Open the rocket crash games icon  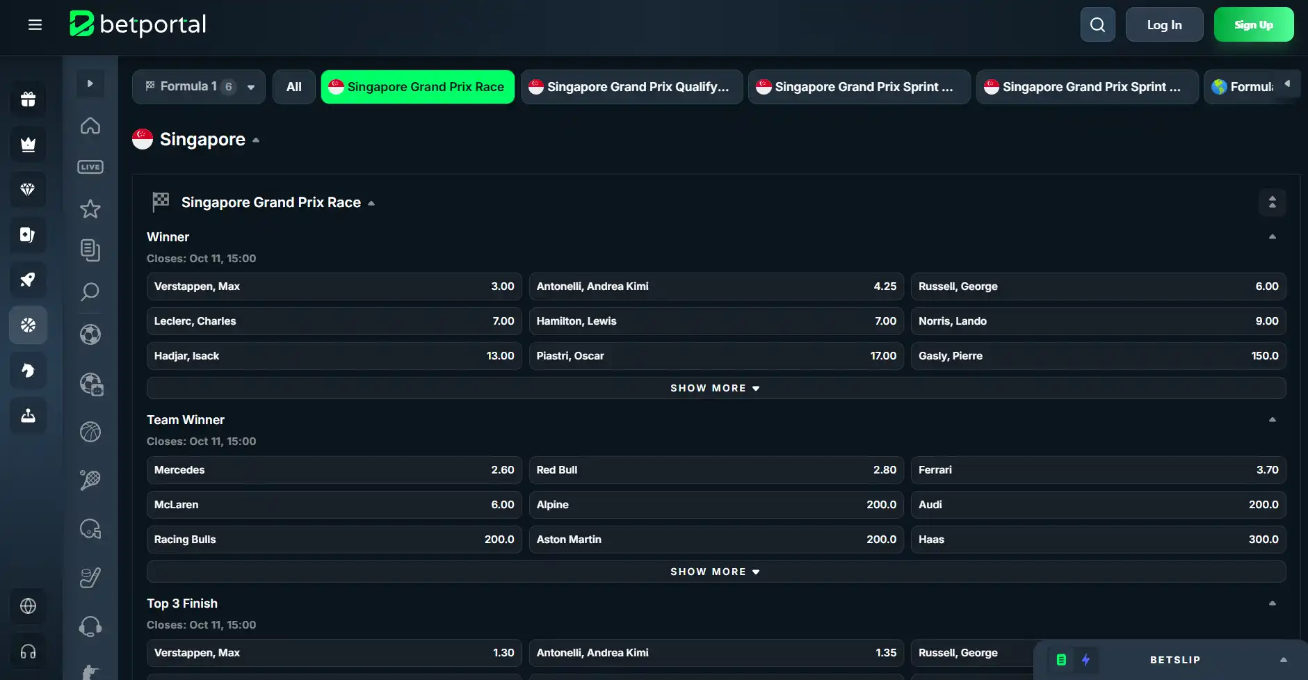[28, 280]
